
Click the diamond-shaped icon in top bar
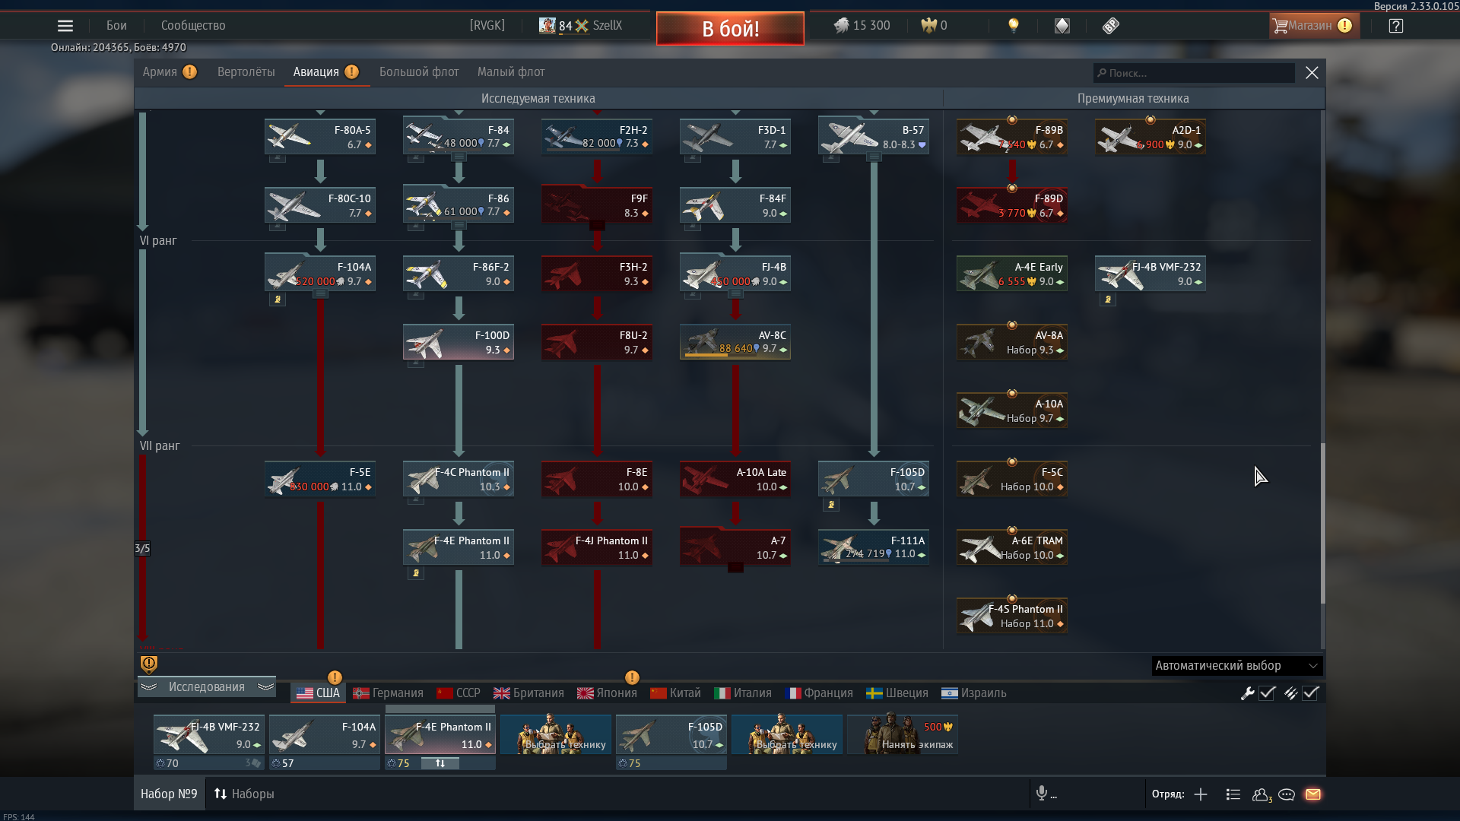(1062, 26)
